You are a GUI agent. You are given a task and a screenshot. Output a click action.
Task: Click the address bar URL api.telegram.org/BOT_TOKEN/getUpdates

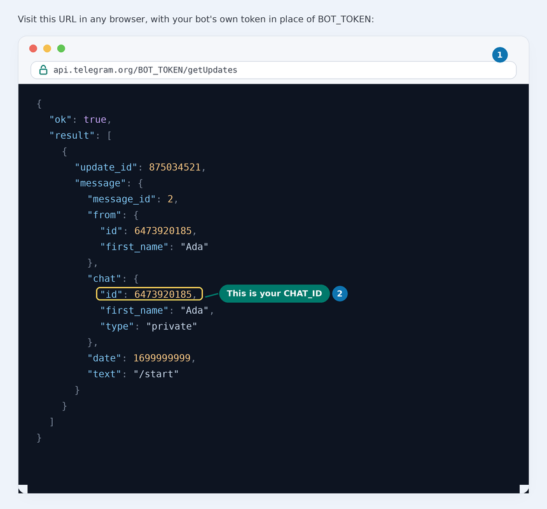coord(145,70)
